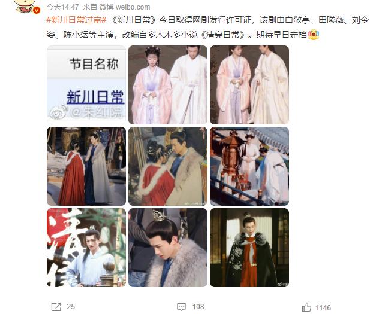Click the shocked emoji in post text
The width and height of the screenshot is (370, 314).
[x=314, y=35]
